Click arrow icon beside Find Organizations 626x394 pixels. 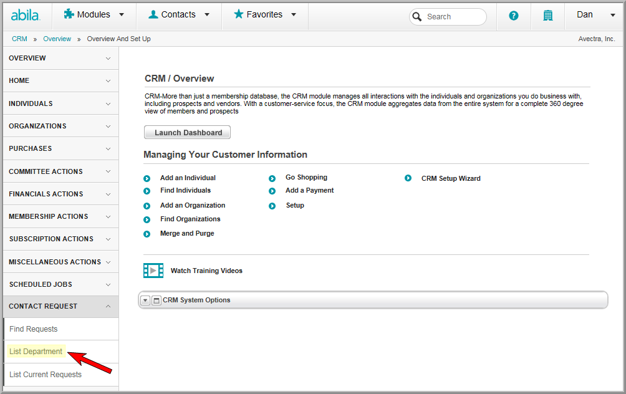click(147, 219)
